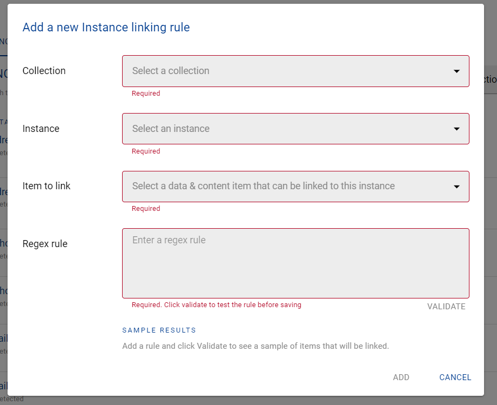Open the data & content item dropdown
Image resolution: width=497 pixels, height=405 pixels.
point(286,186)
